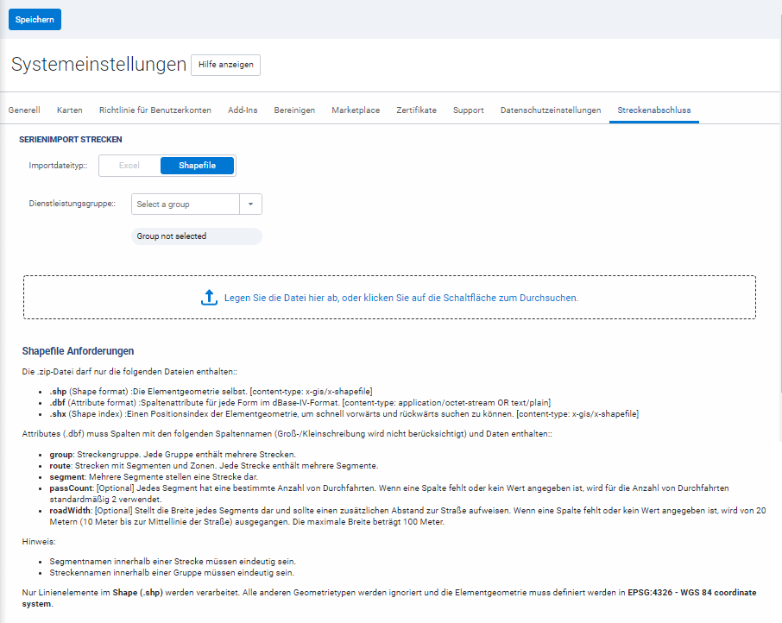Viewport: 782px width, 623px height.
Task: Open the Karten tab
Action: 69,110
